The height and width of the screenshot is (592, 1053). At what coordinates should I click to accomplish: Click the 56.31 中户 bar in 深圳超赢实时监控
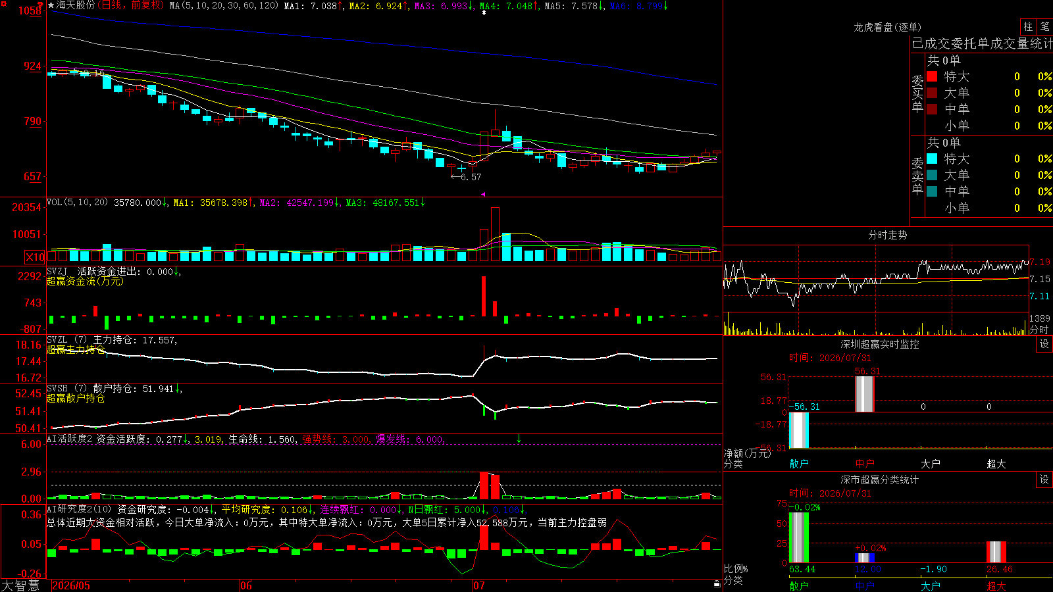[x=864, y=394]
